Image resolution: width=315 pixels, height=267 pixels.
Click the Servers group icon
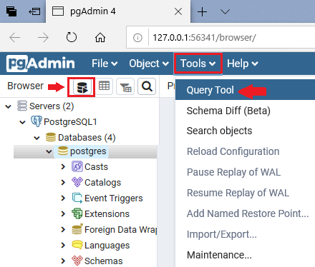pos(22,106)
